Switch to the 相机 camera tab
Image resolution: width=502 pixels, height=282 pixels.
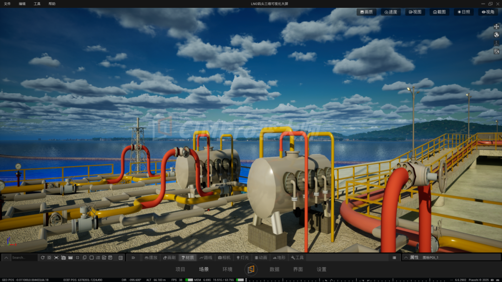pyautogui.click(x=224, y=257)
